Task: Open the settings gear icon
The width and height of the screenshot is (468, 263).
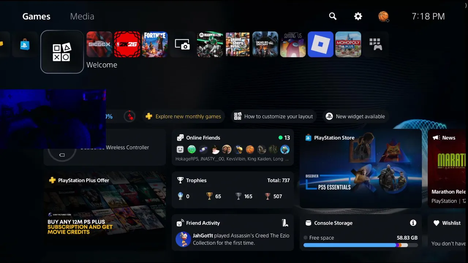Action: [358, 16]
